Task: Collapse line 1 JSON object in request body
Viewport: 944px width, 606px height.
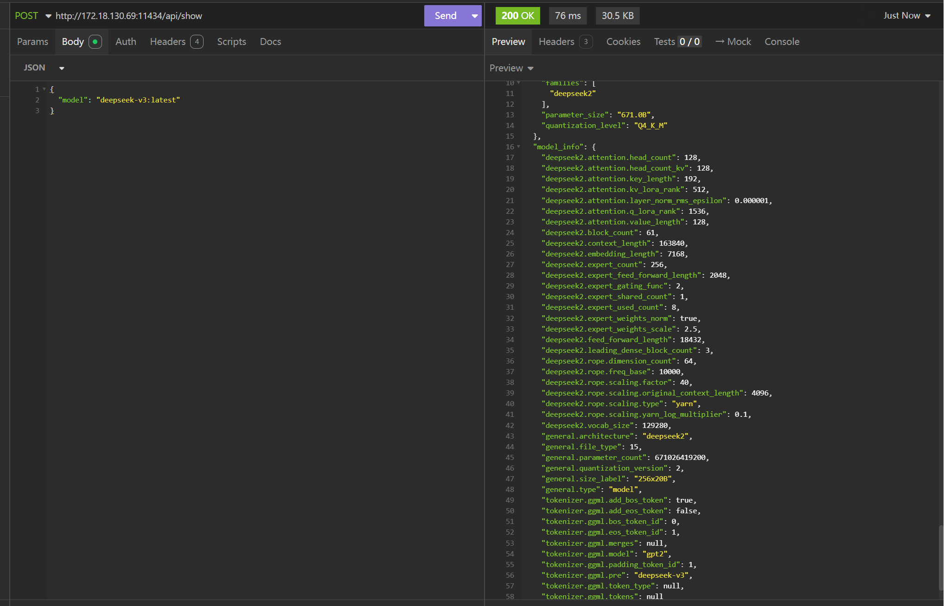Action: (44, 89)
